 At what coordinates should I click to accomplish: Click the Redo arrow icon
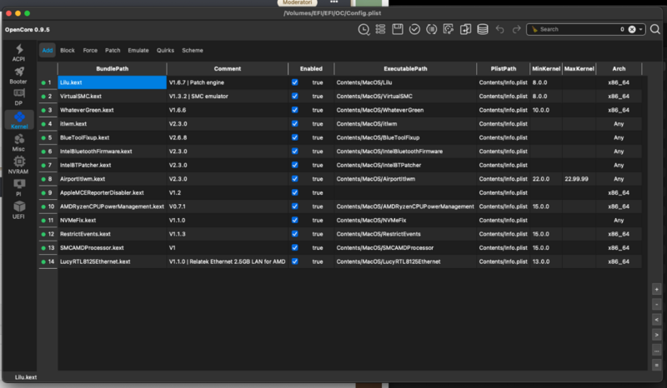[x=516, y=29]
